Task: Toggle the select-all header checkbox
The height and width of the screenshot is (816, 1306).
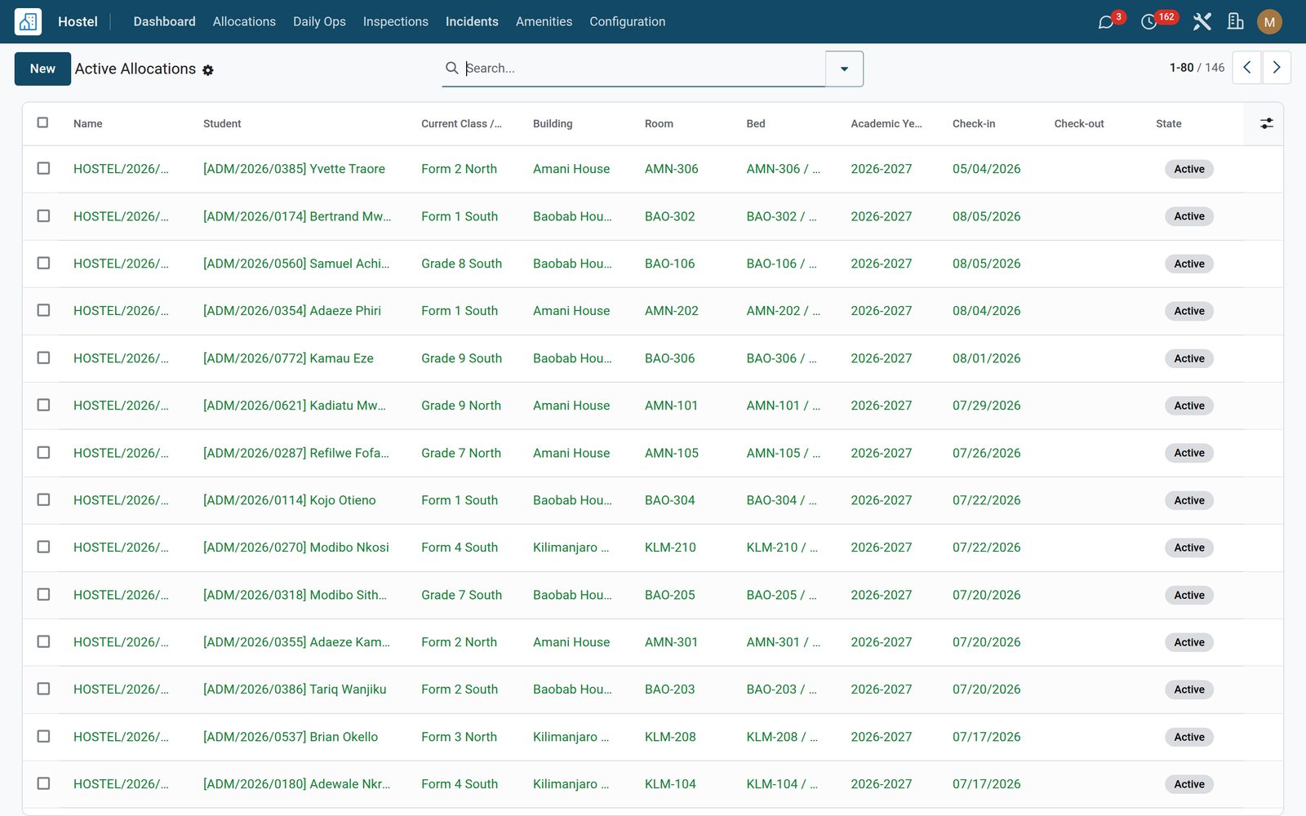Action: pyautogui.click(x=42, y=122)
